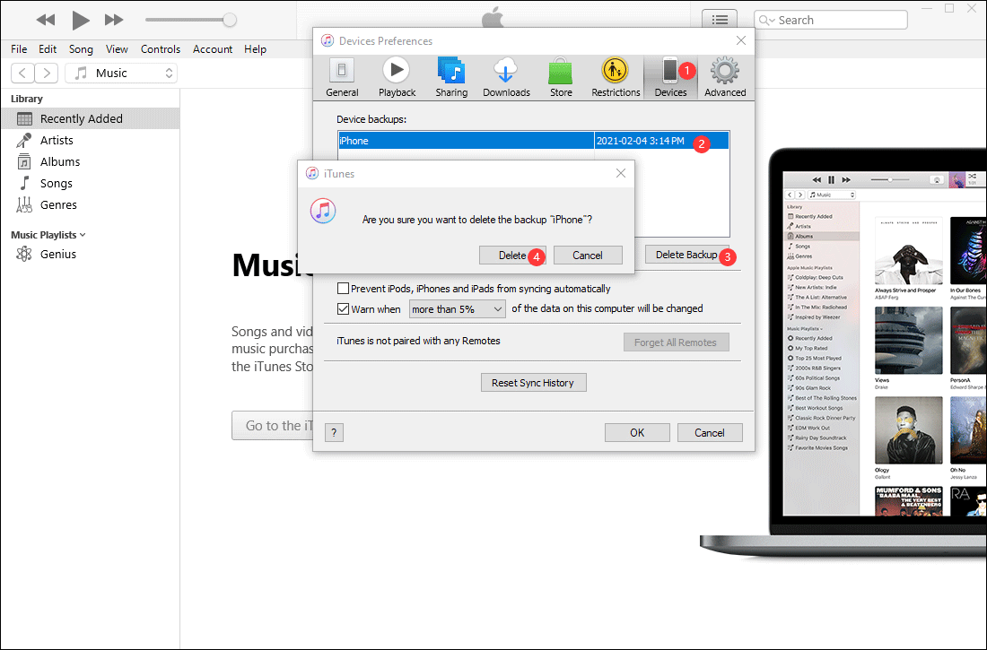Click the question mark help button

point(334,432)
